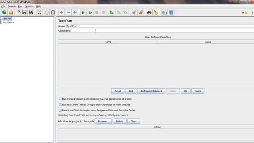Click the yellow warning triangle icon

tap(246, 13)
